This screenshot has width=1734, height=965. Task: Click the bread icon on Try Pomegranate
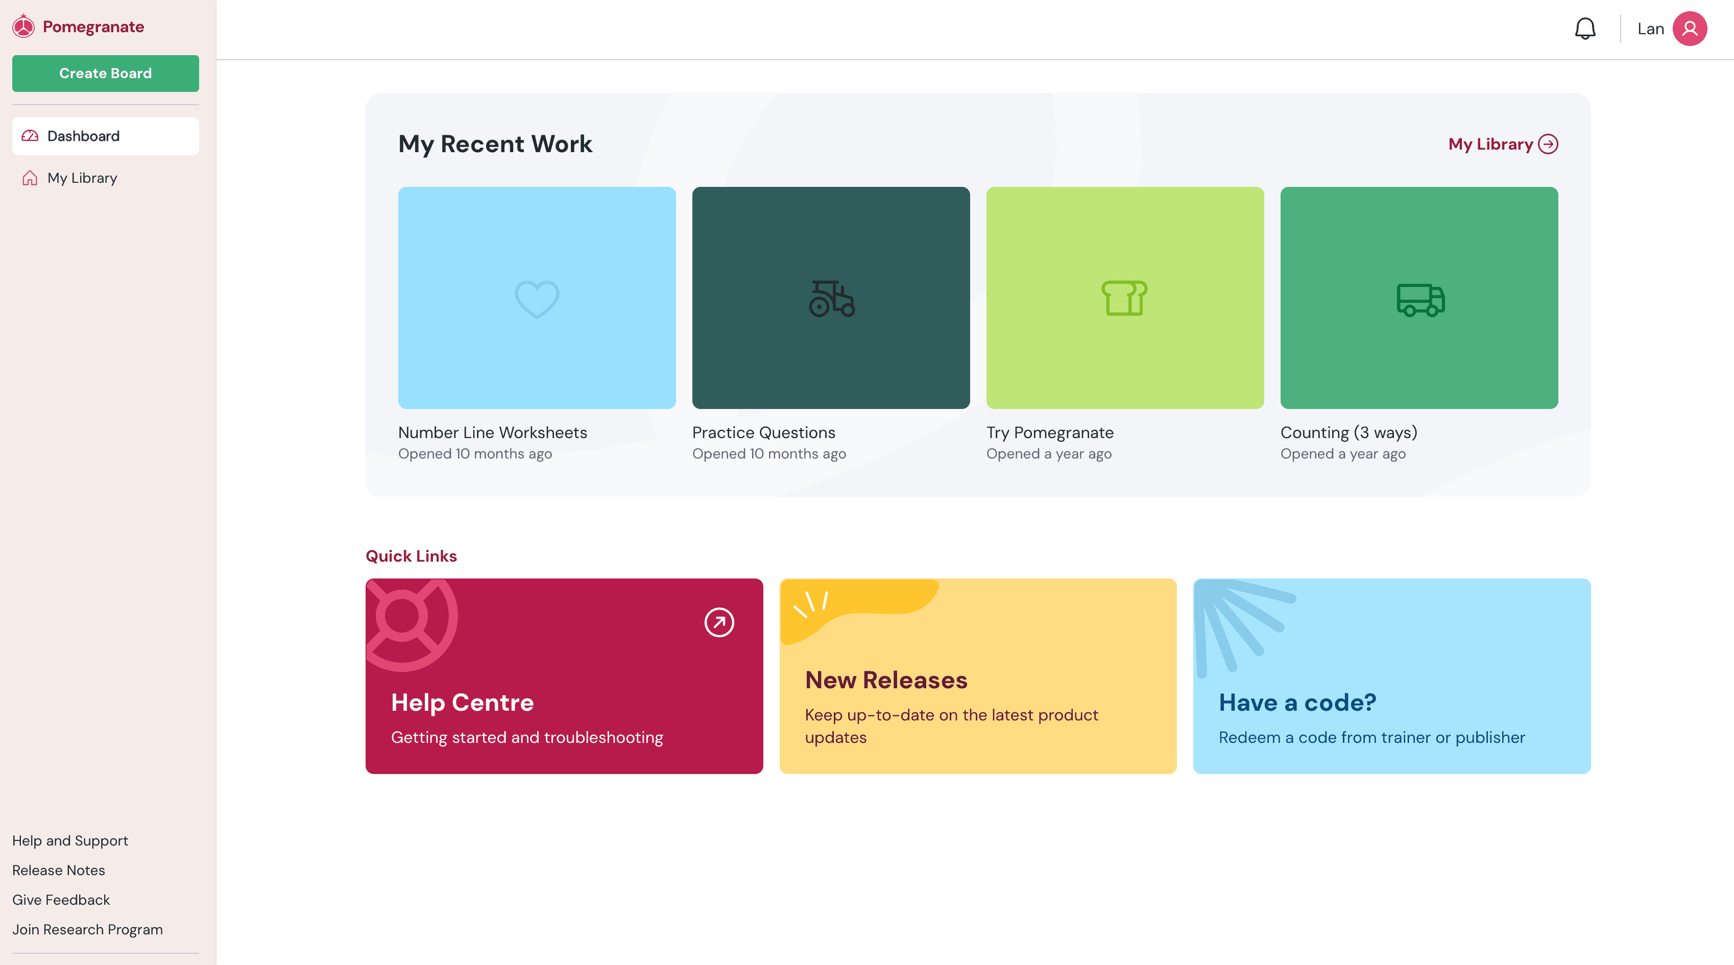tap(1124, 298)
